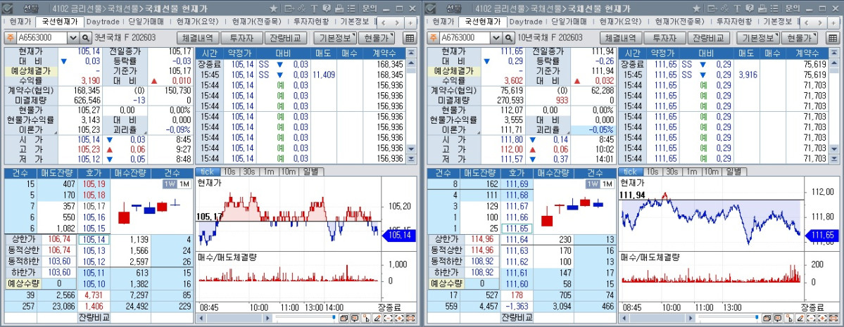Open grid layout icon in left 3년국채 window
Image resolution: width=844 pixels, height=327 pixels.
click(x=410, y=38)
